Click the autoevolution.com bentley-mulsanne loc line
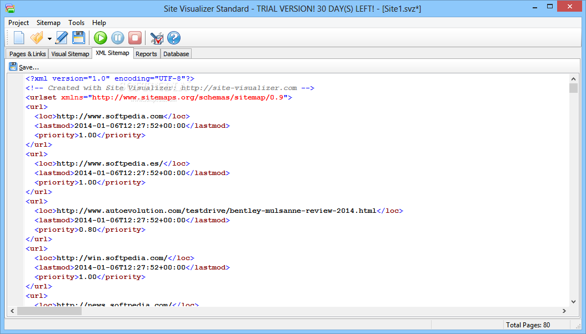 pyautogui.click(x=219, y=211)
